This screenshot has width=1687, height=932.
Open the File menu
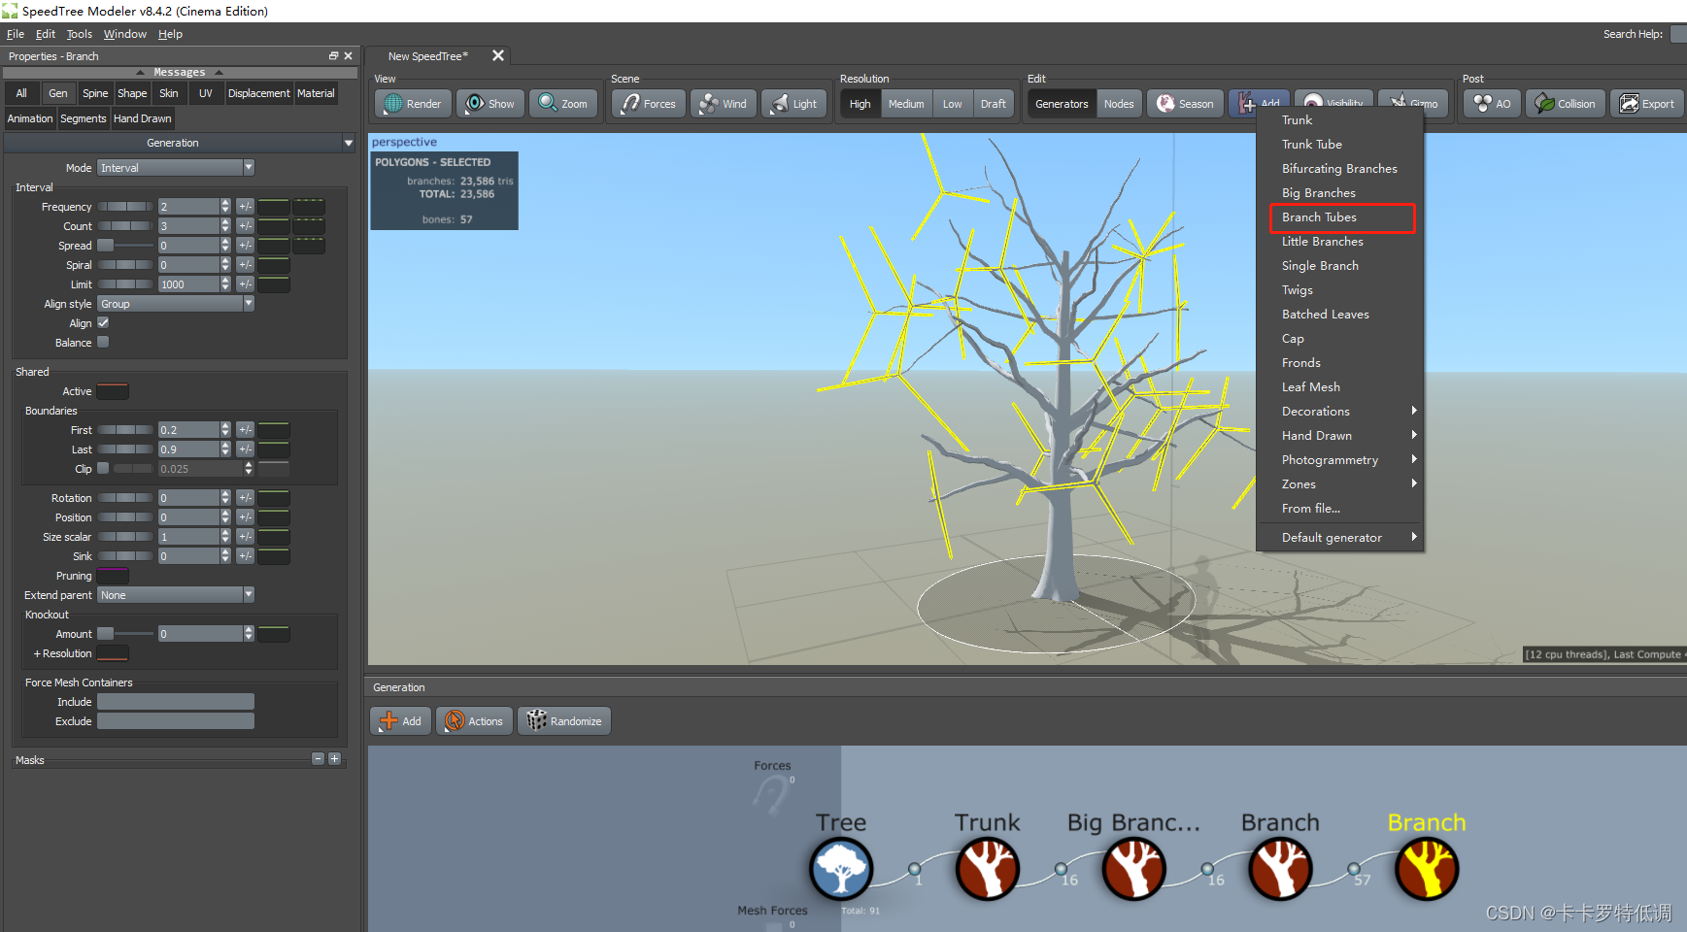tap(16, 34)
